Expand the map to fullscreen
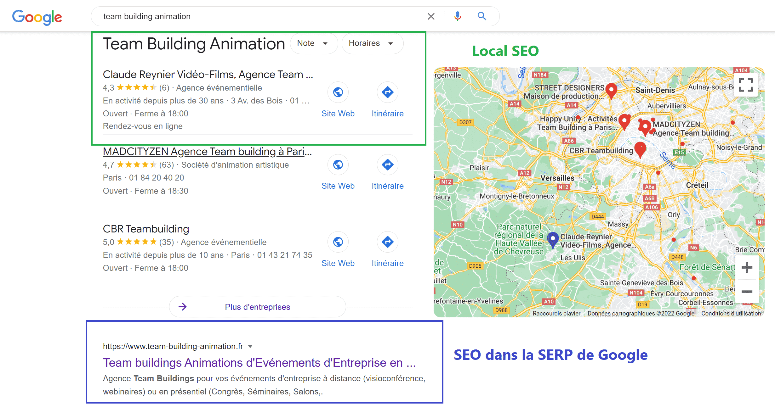 [x=746, y=85]
